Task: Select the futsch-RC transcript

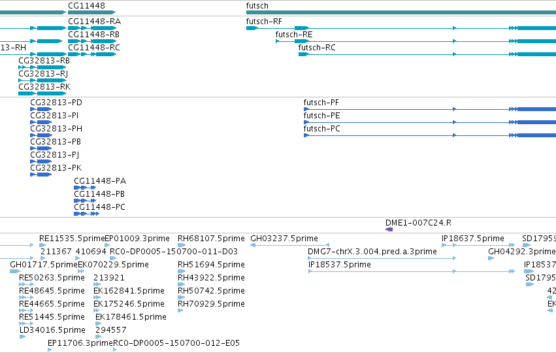Action: click(x=427, y=54)
